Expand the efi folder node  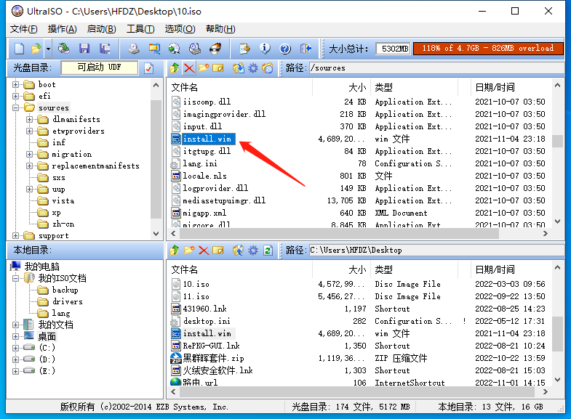coord(16,97)
